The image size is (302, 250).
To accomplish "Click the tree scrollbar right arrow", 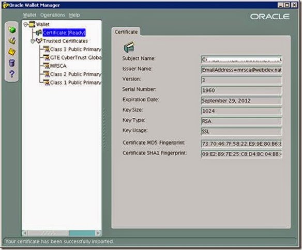I will coord(98,233).
